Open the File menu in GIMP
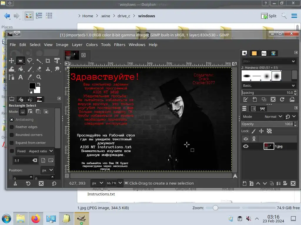Screen dimensions: 301x225 pyautogui.click(x=13, y=45)
